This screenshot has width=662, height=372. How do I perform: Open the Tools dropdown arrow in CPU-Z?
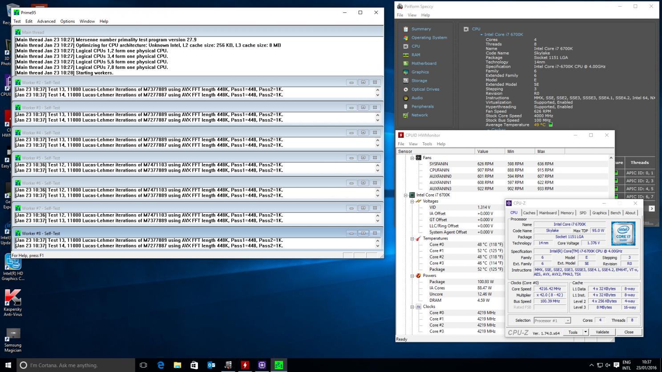click(585, 332)
